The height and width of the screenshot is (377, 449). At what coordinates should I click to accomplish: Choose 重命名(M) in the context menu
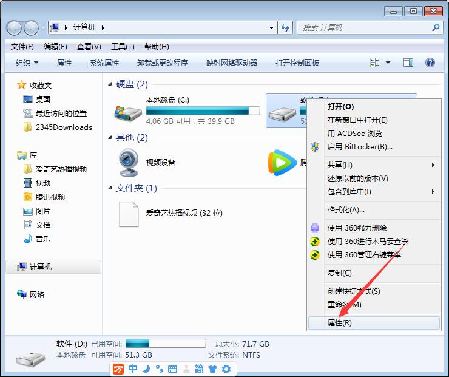[x=374, y=305]
